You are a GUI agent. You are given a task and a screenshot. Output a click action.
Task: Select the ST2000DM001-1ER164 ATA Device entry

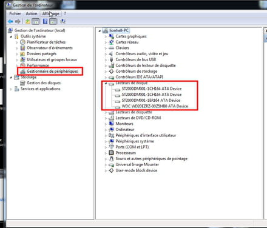pos(151,100)
